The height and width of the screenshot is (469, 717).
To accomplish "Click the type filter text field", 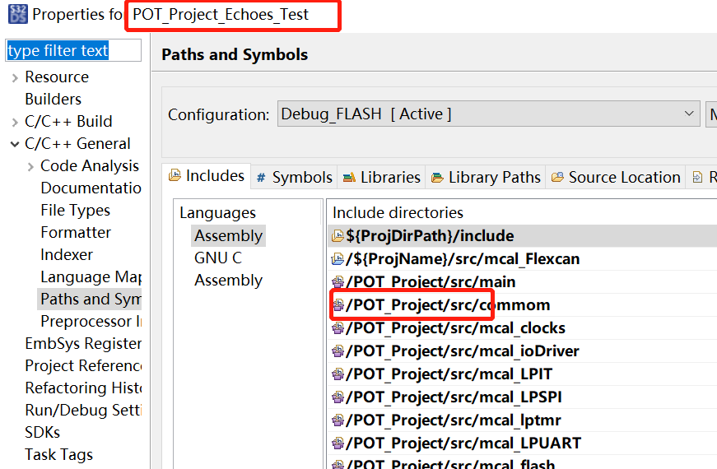I will point(72,51).
